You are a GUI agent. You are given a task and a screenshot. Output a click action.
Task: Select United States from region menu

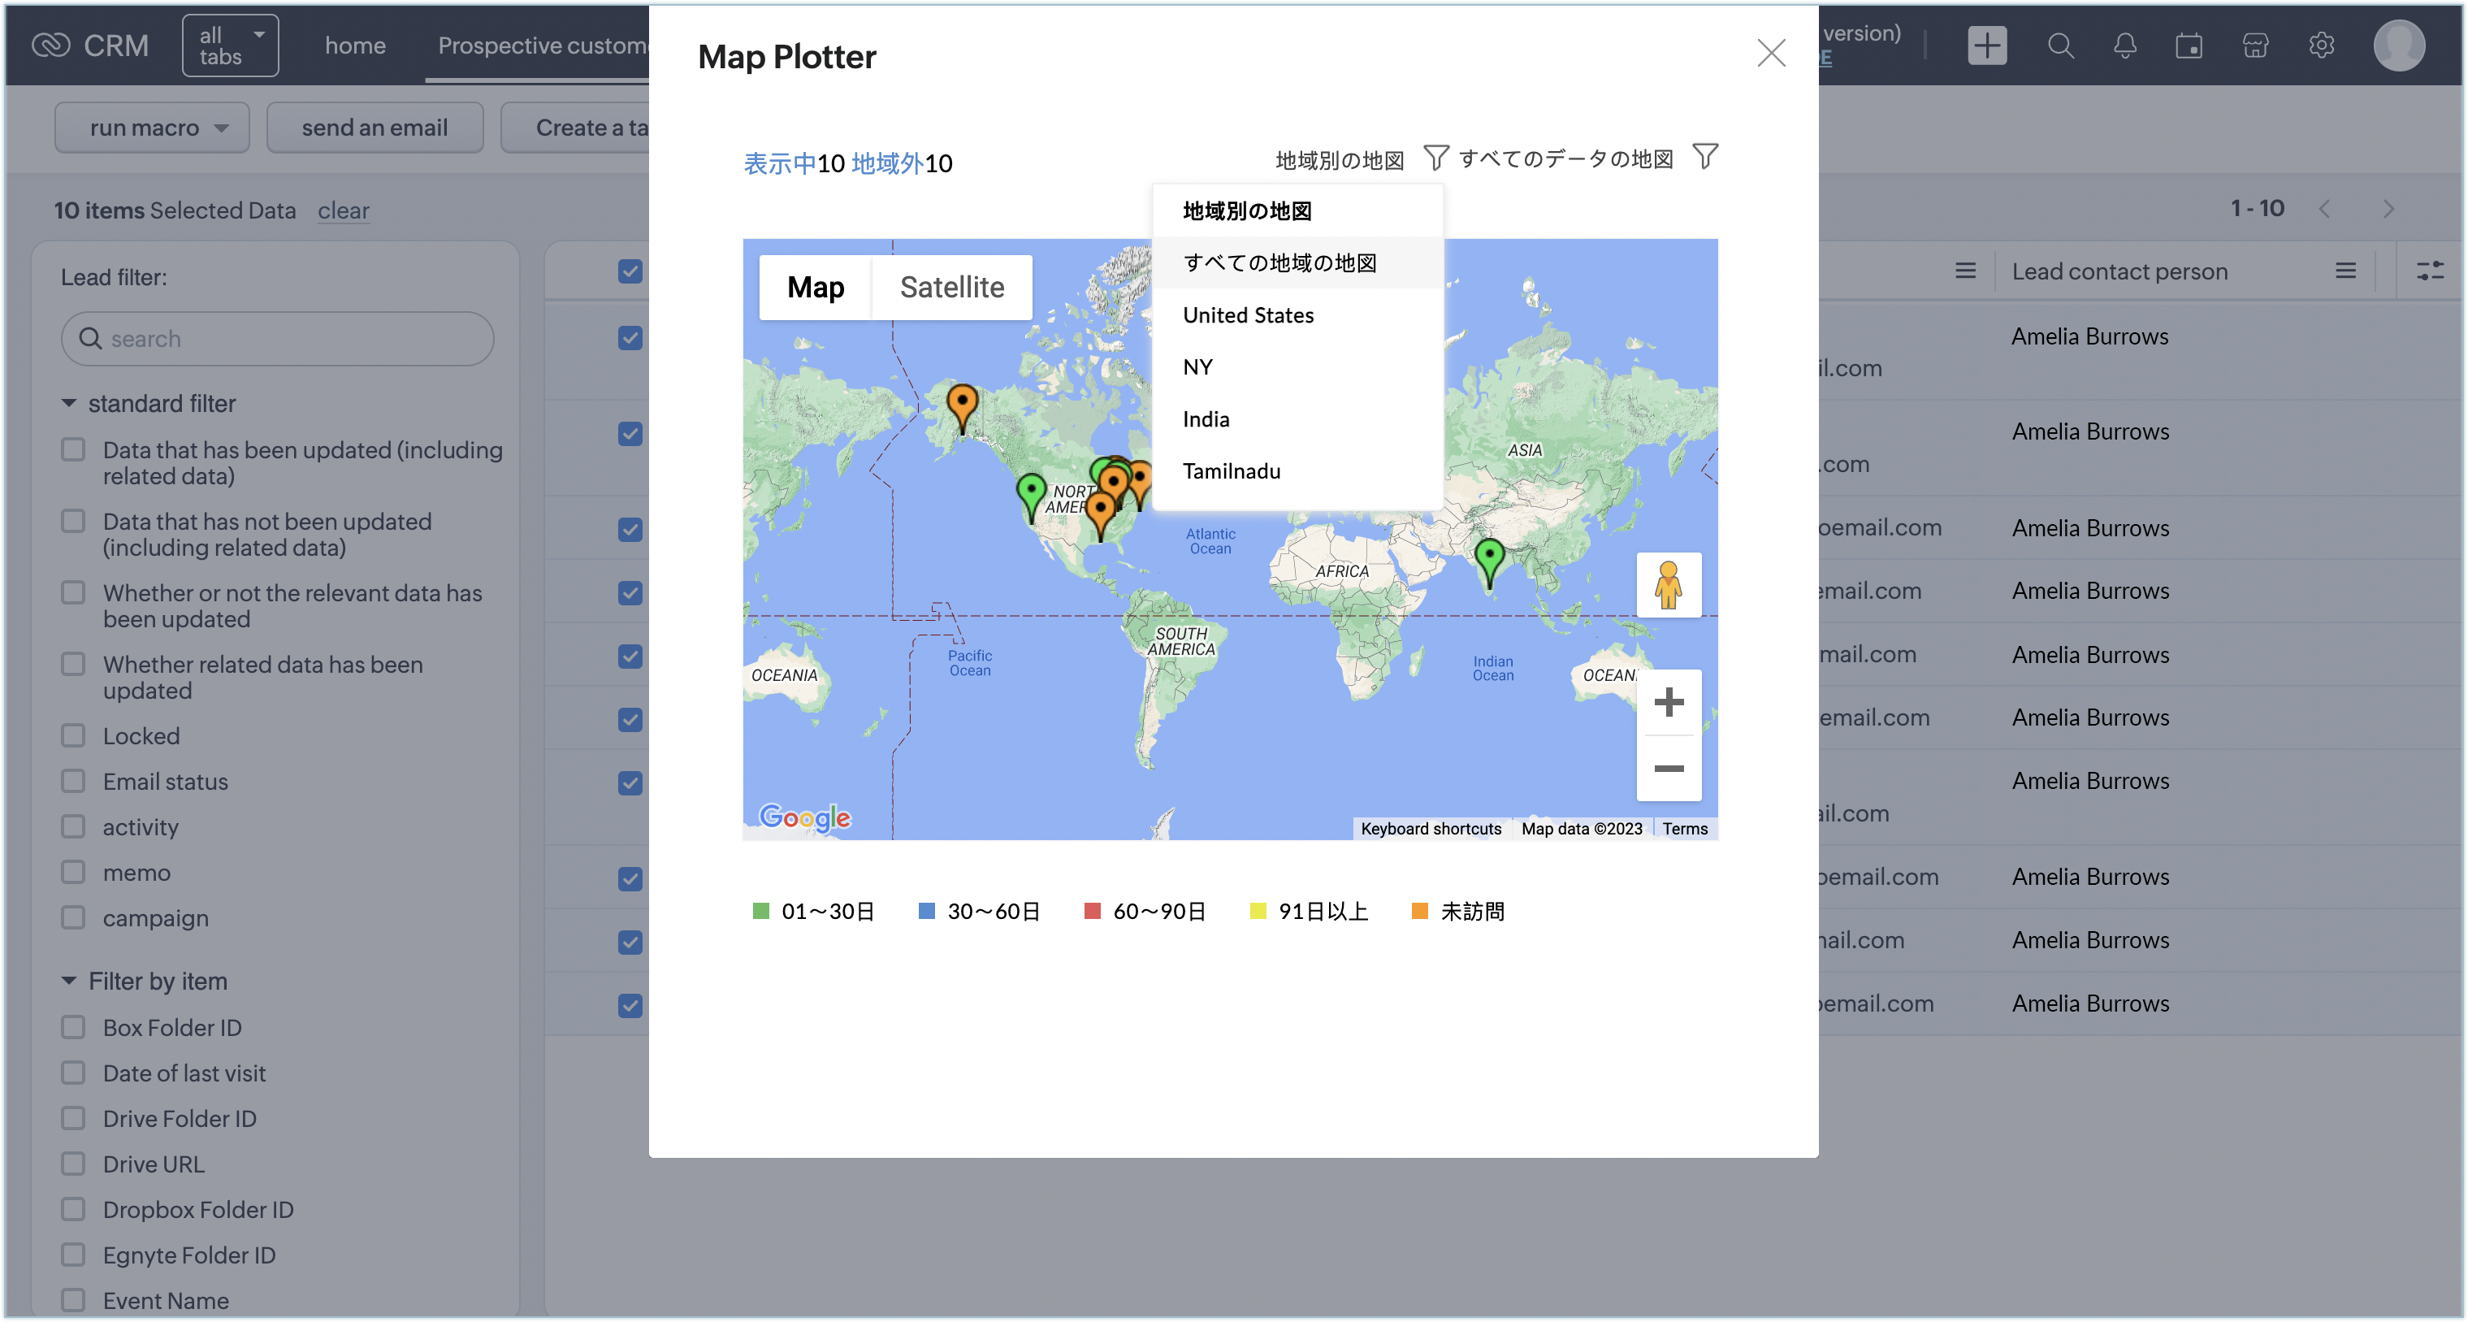(x=1298, y=315)
